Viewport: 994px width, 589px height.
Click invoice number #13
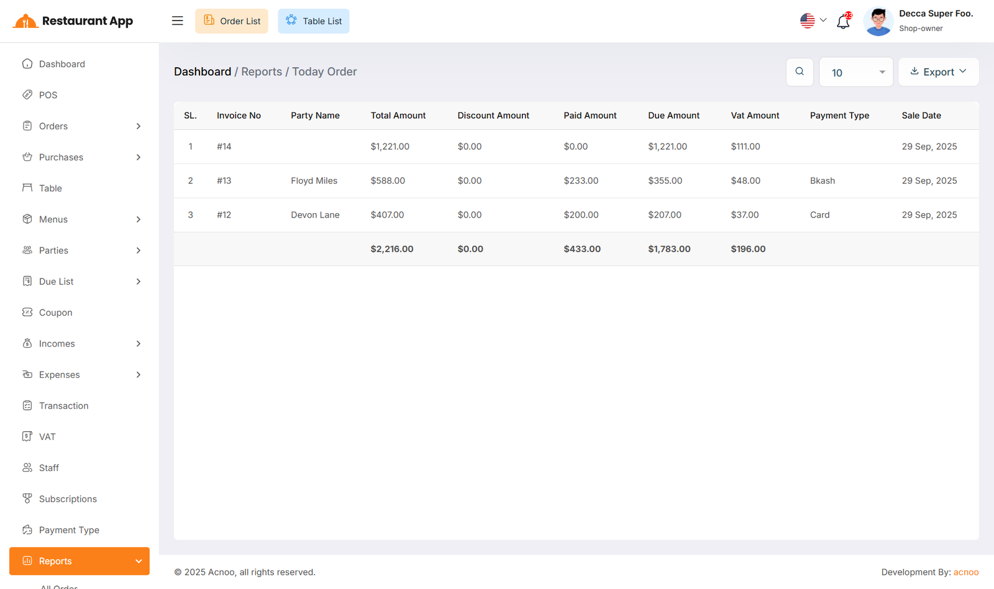(x=224, y=181)
